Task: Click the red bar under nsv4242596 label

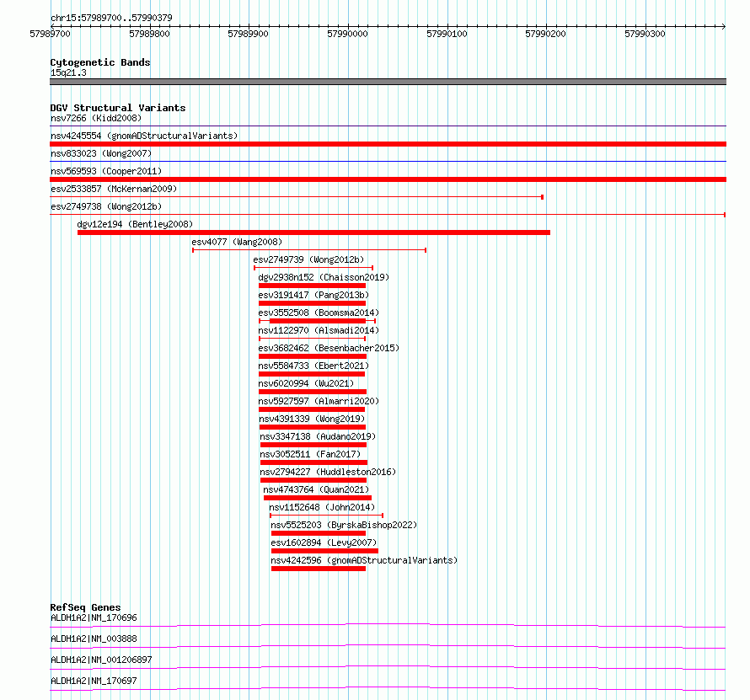Action: (319, 569)
